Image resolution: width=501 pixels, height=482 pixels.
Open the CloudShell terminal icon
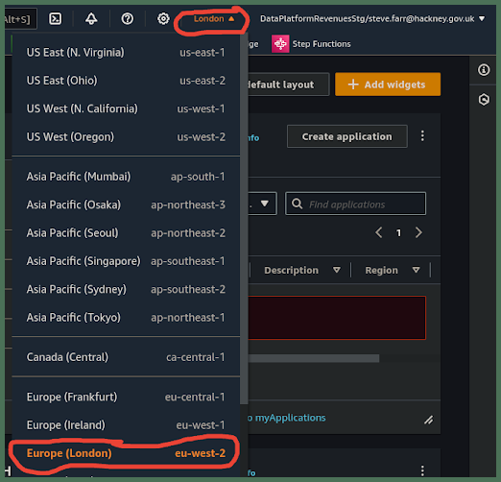[x=55, y=18]
